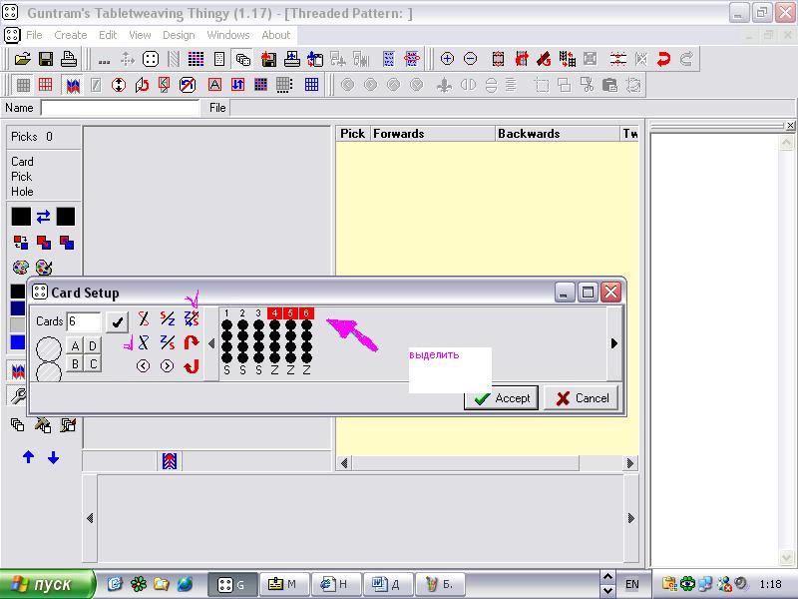Click the blue Z over red S icon
The width and height of the screenshot is (798, 599).
[167, 342]
